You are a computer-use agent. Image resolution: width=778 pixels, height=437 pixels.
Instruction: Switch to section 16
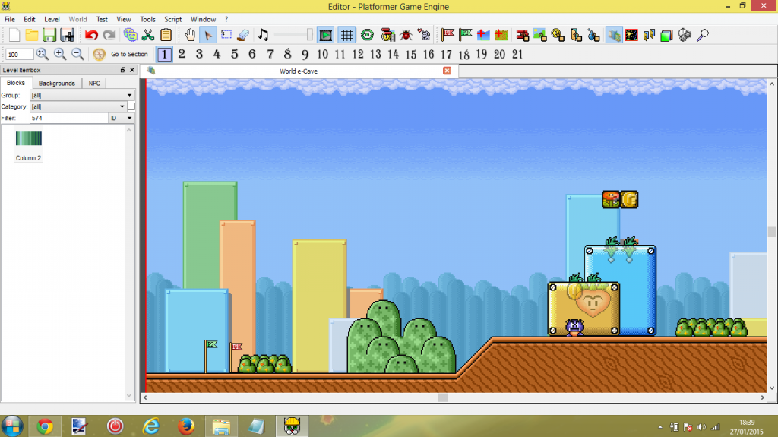tap(429, 54)
